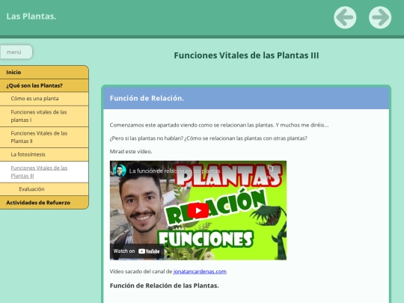Viewport: 404px width, 303px height.
Task: Open Funciones Vitales de las Plantas II
Action: (44, 138)
